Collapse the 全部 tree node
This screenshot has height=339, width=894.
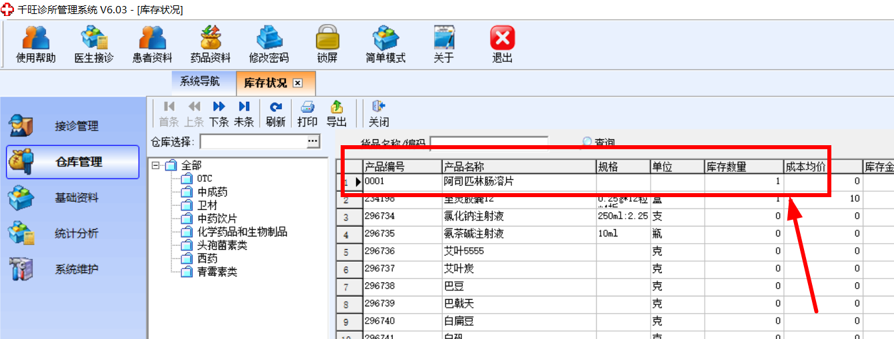155,165
